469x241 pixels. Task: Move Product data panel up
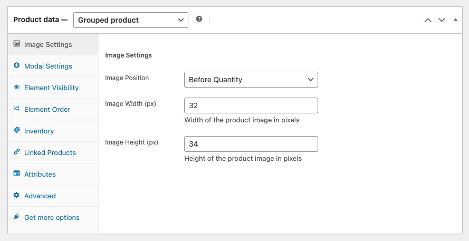pyautogui.click(x=428, y=20)
